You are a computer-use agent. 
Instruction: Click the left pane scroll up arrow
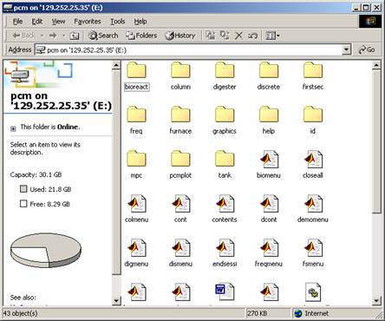click(116, 65)
